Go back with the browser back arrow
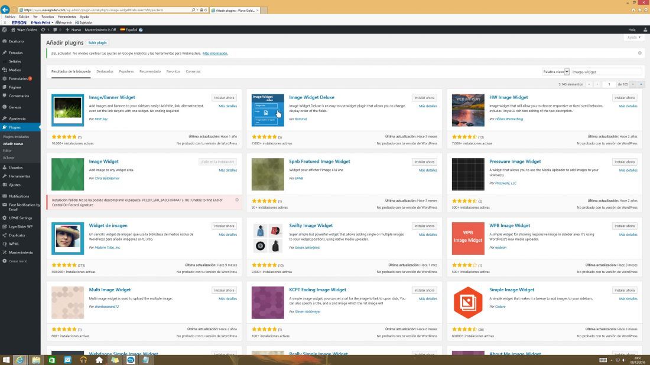The width and height of the screenshot is (650, 365). point(5,9)
